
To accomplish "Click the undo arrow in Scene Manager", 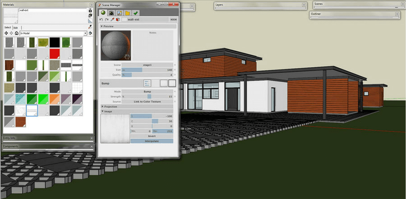I will coord(101,19).
